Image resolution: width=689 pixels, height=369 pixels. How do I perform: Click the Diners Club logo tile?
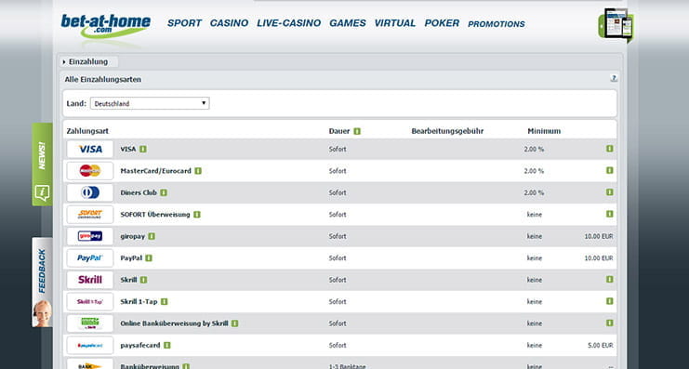pos(90,192)
